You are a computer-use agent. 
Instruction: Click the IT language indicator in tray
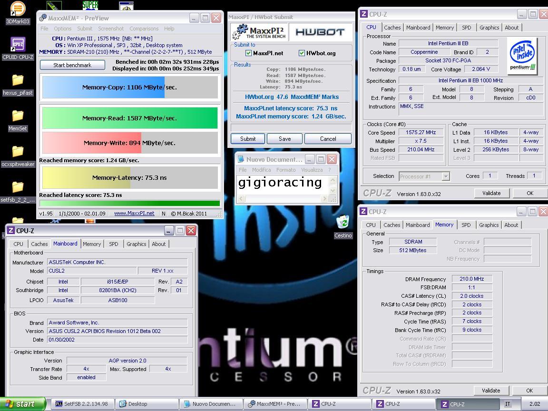click(x=508, y=404)
